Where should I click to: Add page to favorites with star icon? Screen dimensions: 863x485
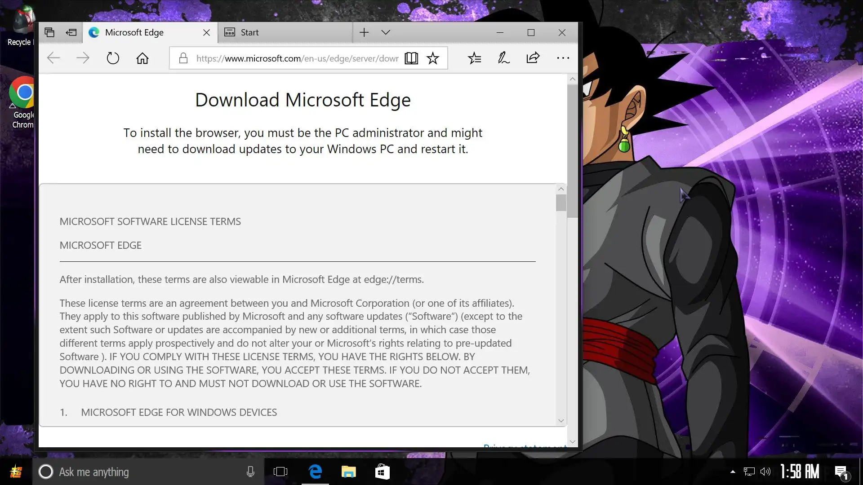(433, 58)
